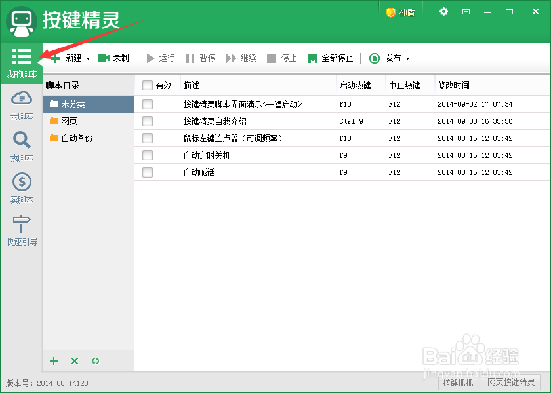The image size is (551, 393).
Task: Click the 新建 new script button
Action: pyautogui.click(x=66, y=58)
